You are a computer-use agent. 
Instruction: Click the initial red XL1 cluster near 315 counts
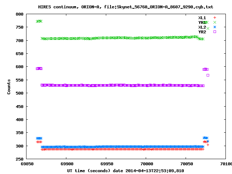(x=39, y=142)
